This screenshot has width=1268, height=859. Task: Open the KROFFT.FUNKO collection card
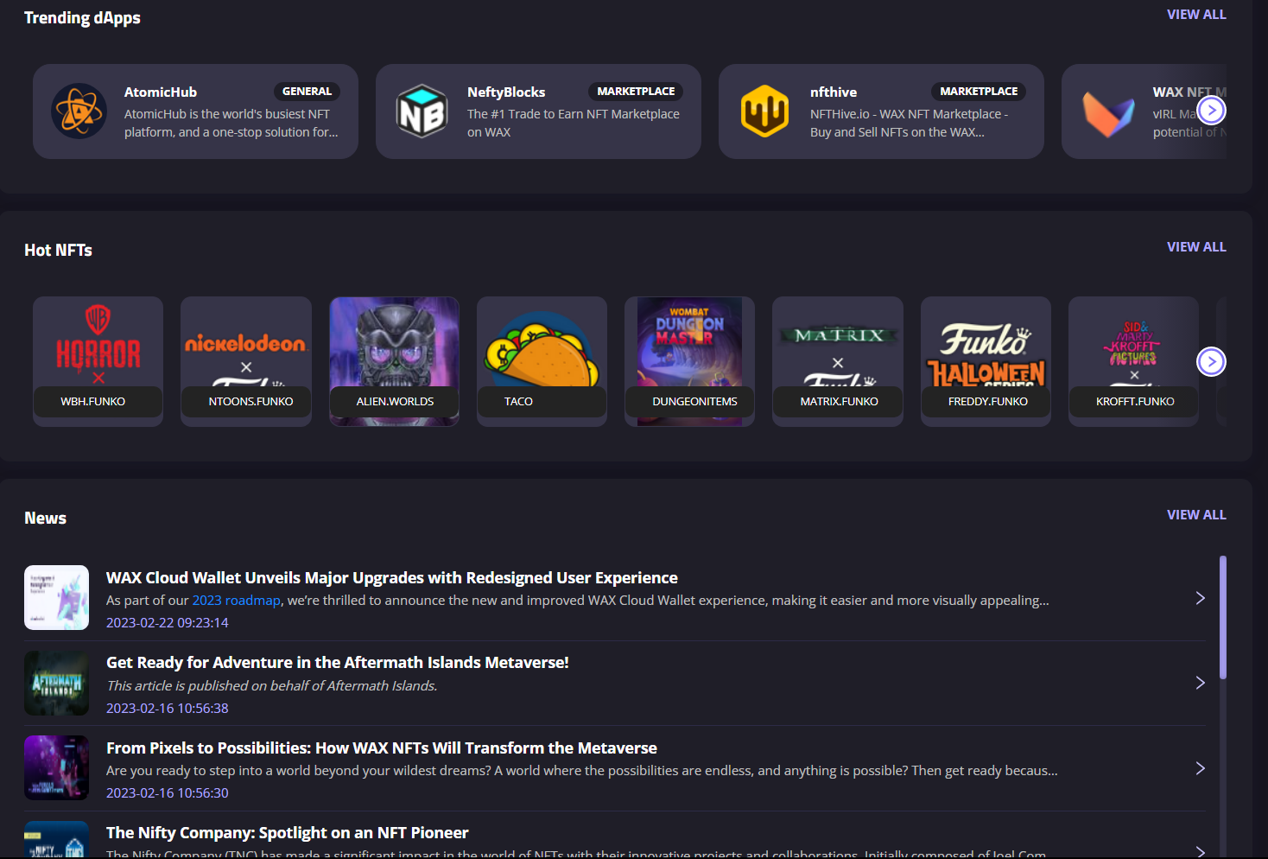[x=1133, y=361]
